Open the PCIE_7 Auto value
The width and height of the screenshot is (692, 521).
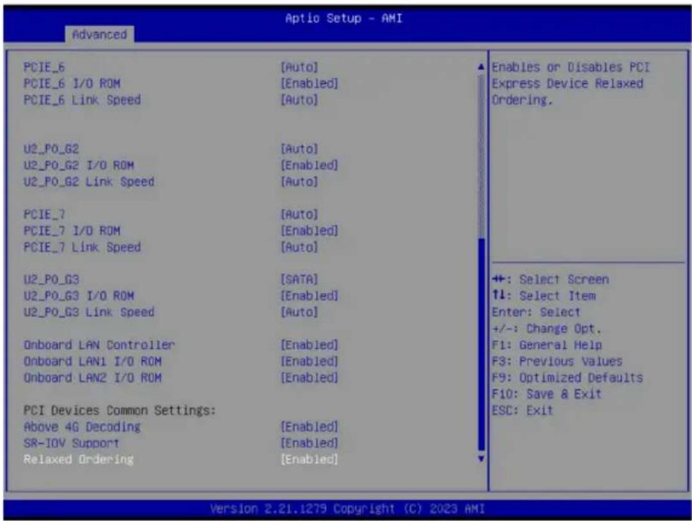coord(299,214)
